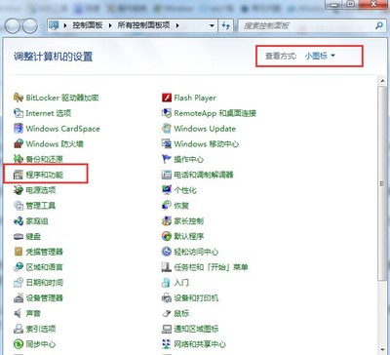Image resolution: width=390 pixels, height=355 pixels.
Task: Open the 查看方式 小图标 dropdown
Action: coord(320,56)
